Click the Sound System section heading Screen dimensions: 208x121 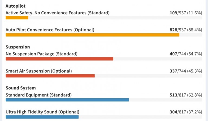(x=21, y=88)
